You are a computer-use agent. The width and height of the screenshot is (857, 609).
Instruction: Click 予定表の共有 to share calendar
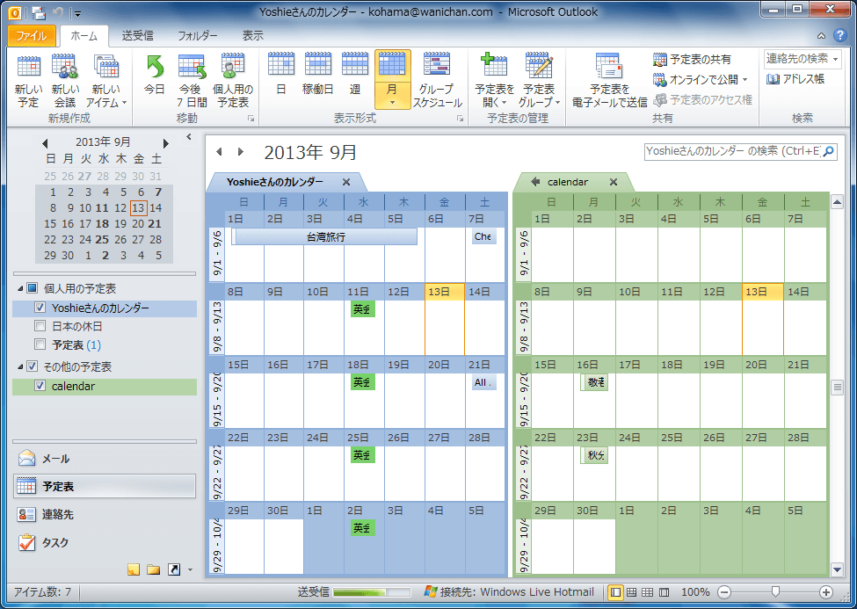click(692, 59)
